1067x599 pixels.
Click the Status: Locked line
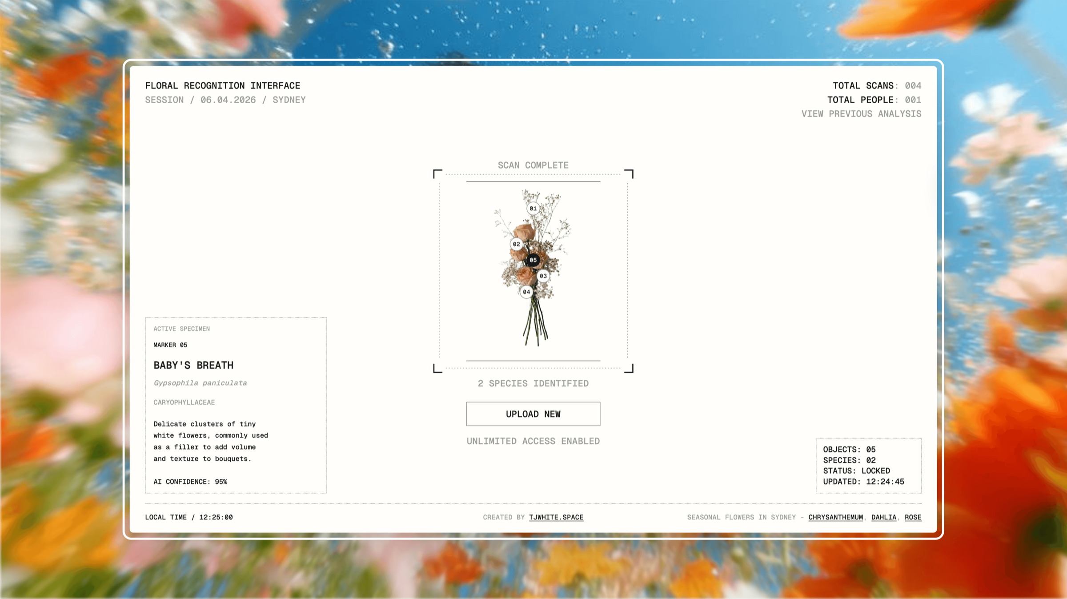[x=856, y=470]
